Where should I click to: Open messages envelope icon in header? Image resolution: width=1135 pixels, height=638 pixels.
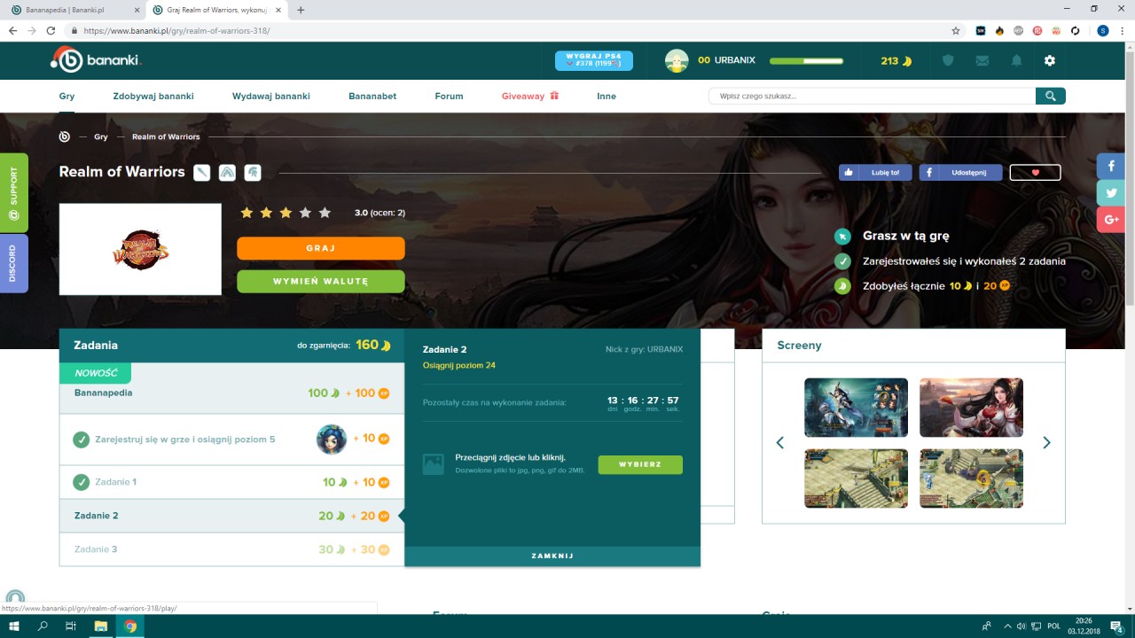click(x=982, y=61)
